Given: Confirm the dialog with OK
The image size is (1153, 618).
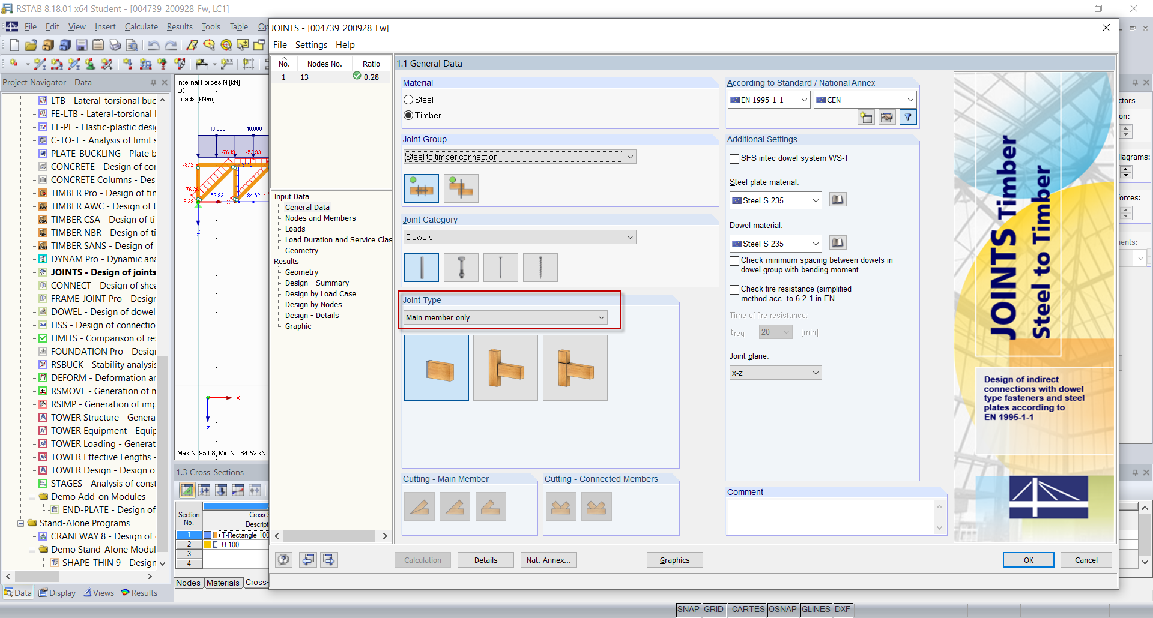Looking at the screenshot, I should coord(1029,560).
